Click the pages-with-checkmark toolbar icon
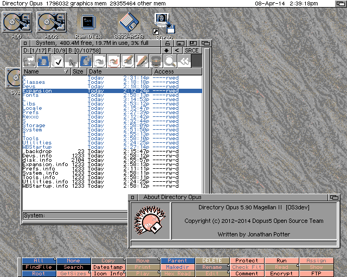Image resolution: width=347 pixels, height=277 pixels. [57, 61]
